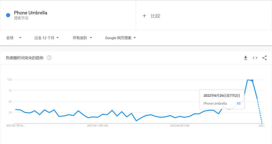Open the Google 网页搜索 search type dropdown
The image size is (272, 144).
pyautogui.click(x=120, y=38)
